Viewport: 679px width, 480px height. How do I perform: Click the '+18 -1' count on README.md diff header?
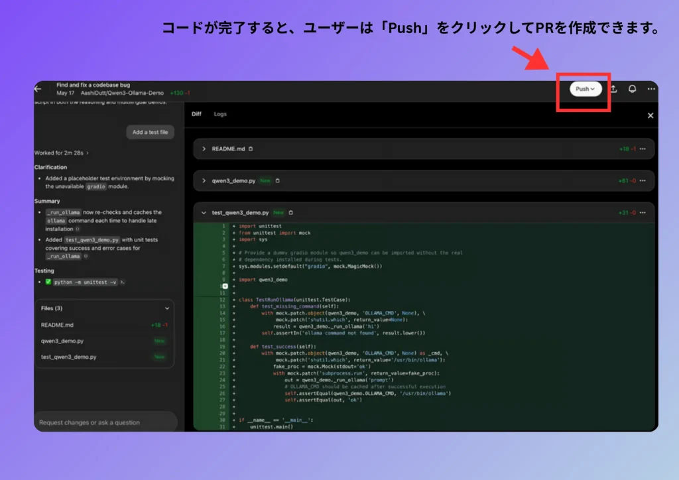click(x=627, y=149)
